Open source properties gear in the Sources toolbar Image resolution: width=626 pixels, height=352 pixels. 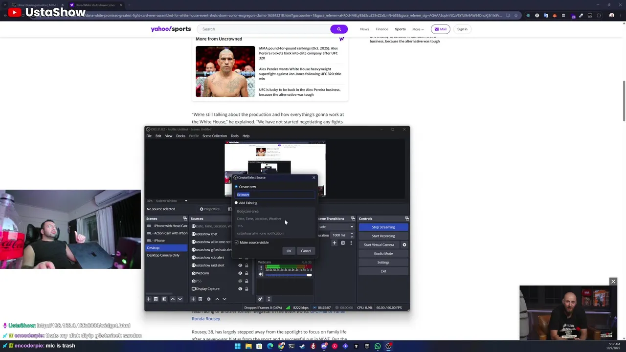point(209,299)
